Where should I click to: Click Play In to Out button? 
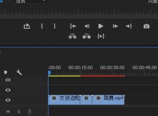coord(101,36)
